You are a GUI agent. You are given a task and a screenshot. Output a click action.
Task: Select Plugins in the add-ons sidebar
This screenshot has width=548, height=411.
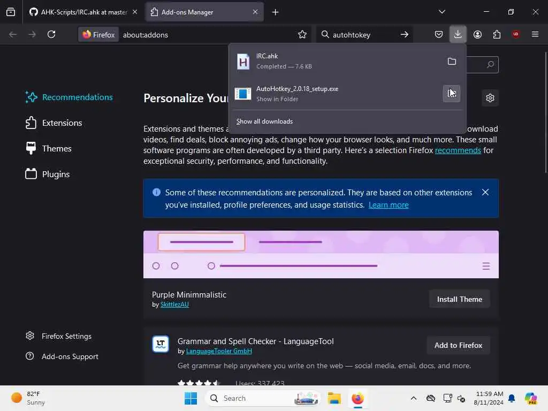[48, 174]
